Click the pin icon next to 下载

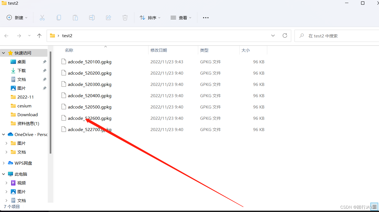point(44,71)
